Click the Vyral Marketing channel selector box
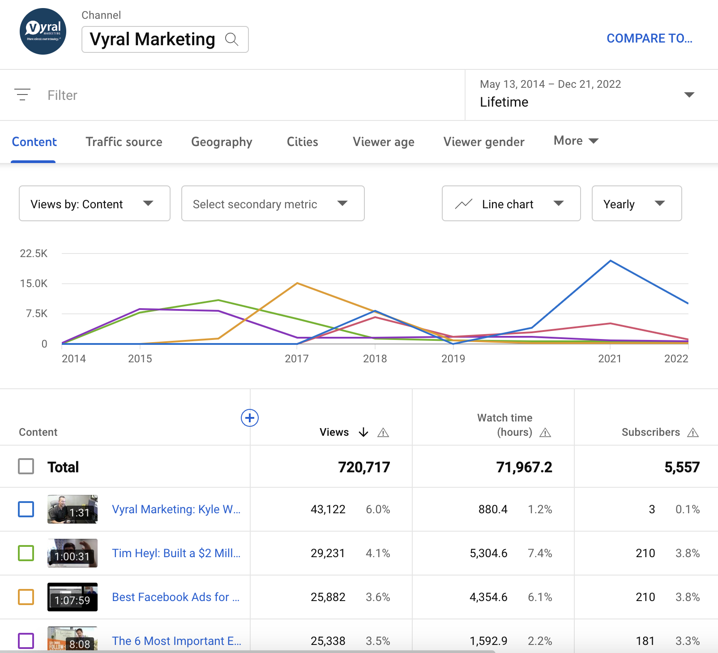This screenshot has height=653, width=718. (x=165, y=39)
